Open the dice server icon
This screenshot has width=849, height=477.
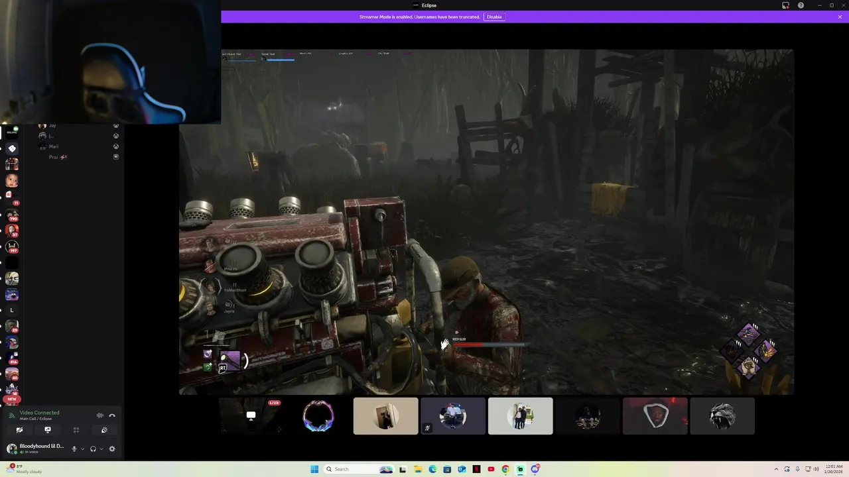12,148
